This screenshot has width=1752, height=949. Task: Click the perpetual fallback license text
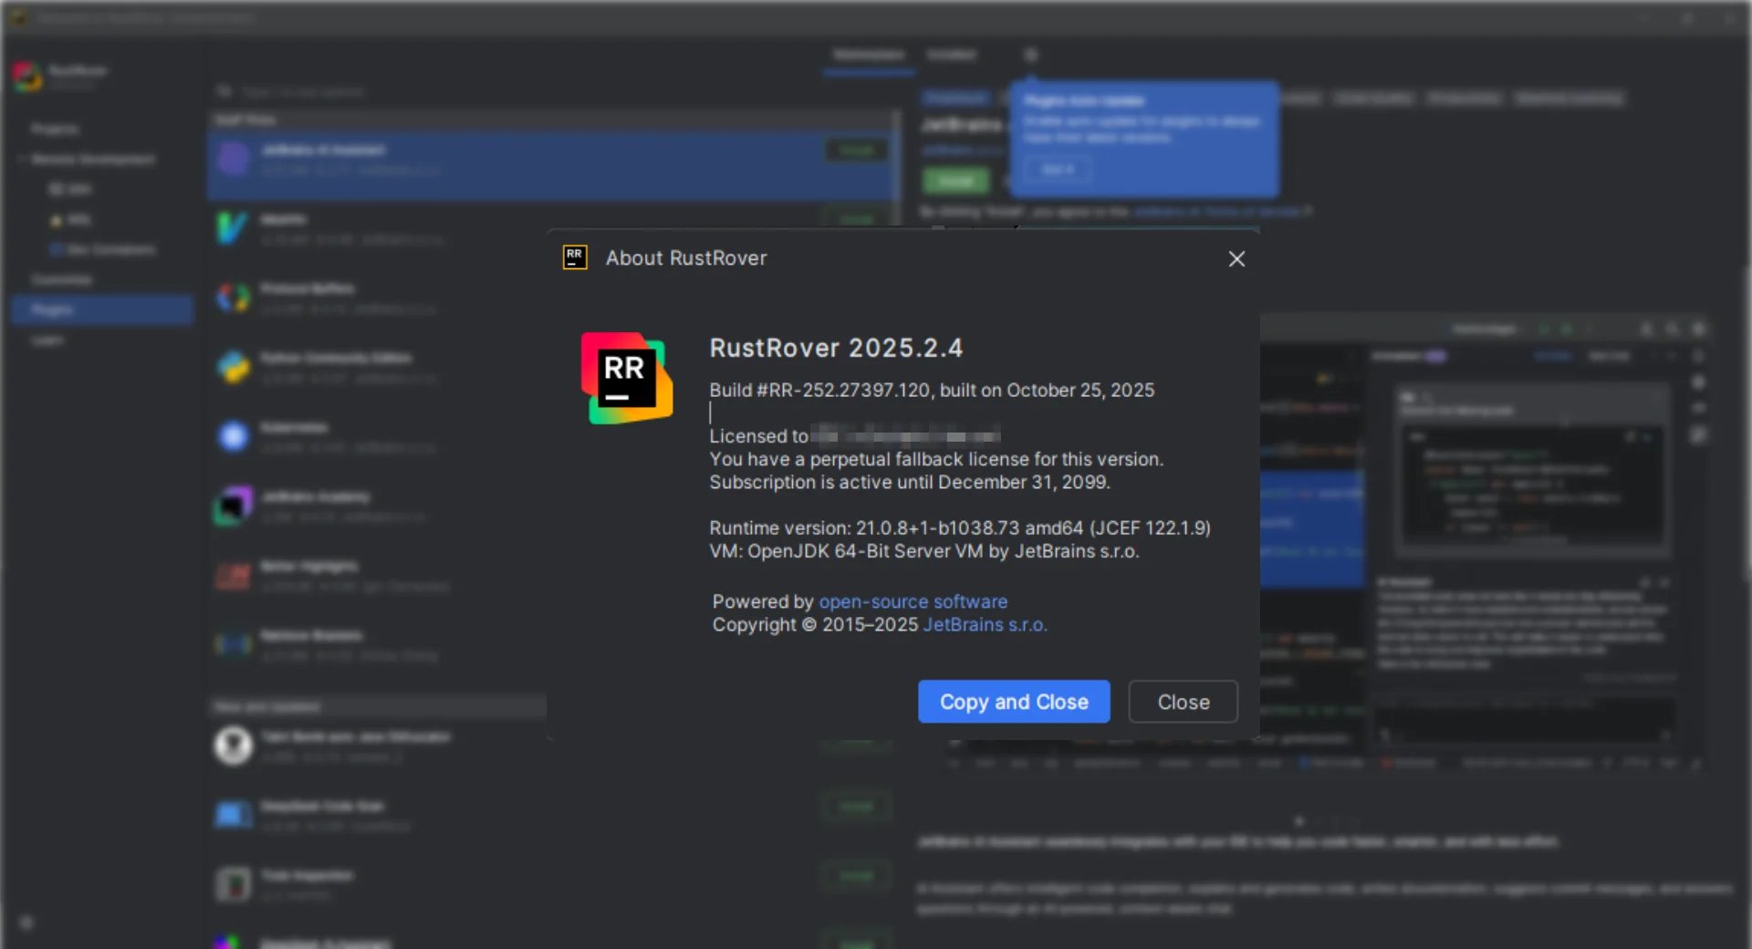[x=936, y=459]
